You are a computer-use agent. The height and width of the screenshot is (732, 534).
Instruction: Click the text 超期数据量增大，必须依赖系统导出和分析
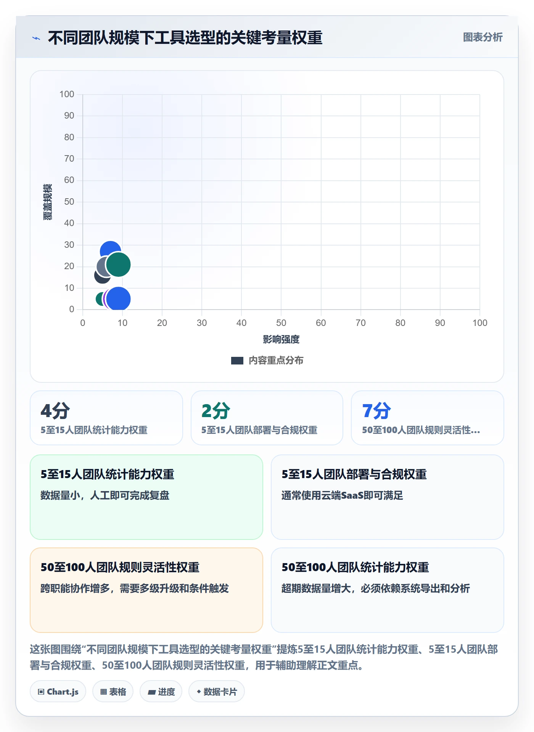376,588
